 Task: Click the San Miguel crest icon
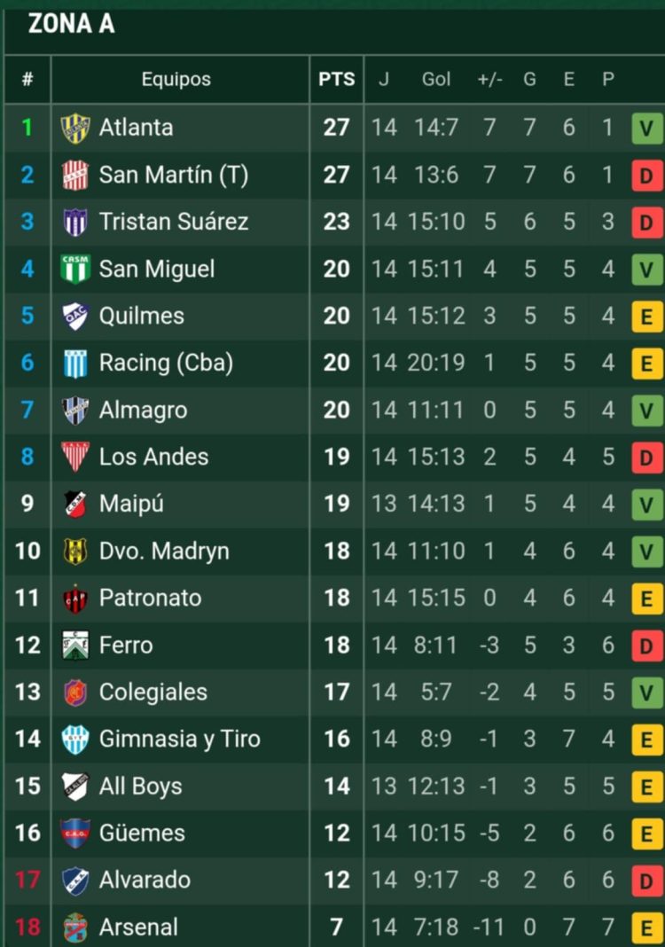75,269
